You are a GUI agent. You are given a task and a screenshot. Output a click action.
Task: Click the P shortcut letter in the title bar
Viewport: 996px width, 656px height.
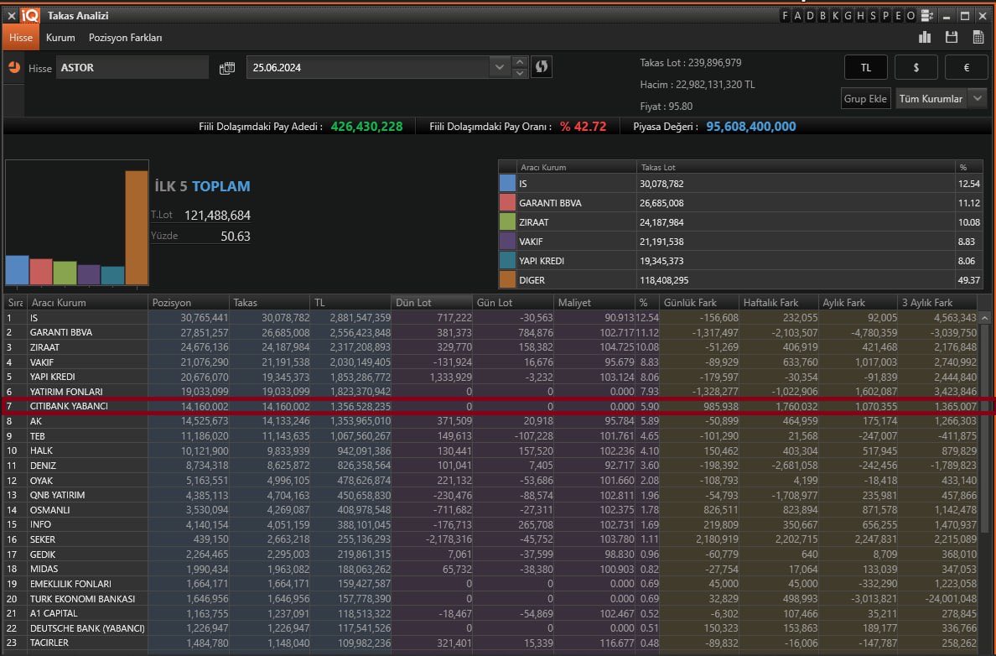point(885,16)
